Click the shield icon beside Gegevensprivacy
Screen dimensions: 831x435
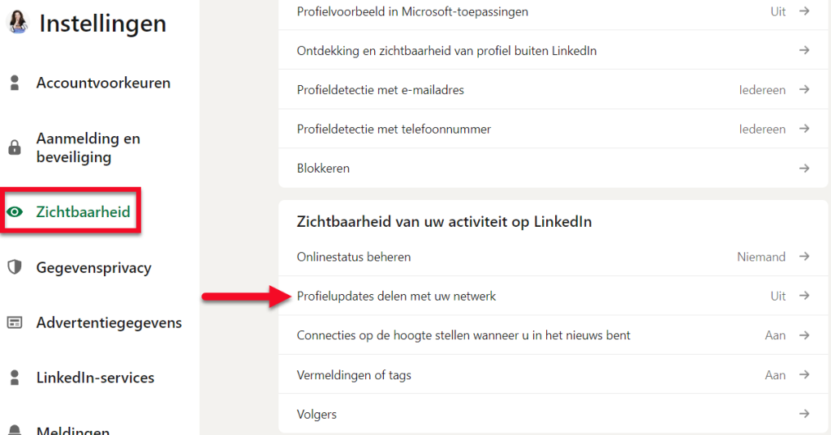tap(15, 267)
